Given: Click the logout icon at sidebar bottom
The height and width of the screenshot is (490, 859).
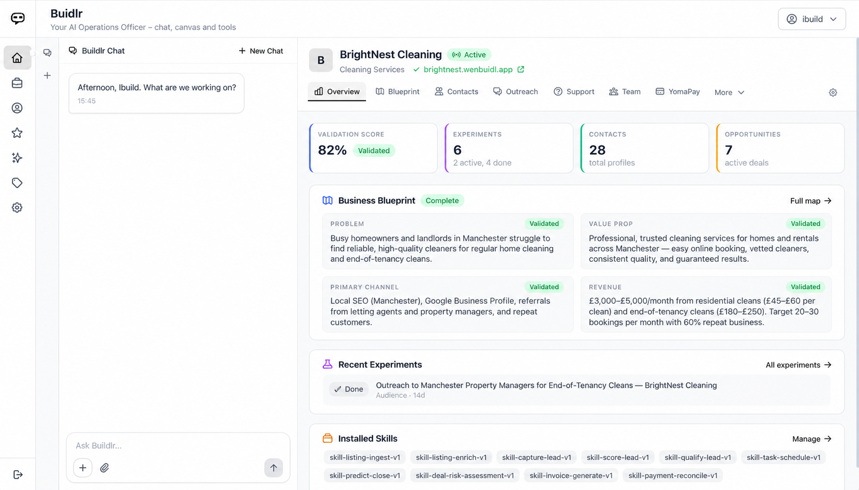Looking at the screenshot, I should 18,474.
